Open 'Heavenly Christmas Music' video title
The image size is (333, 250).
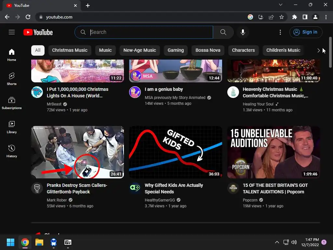tap(275, 92)
